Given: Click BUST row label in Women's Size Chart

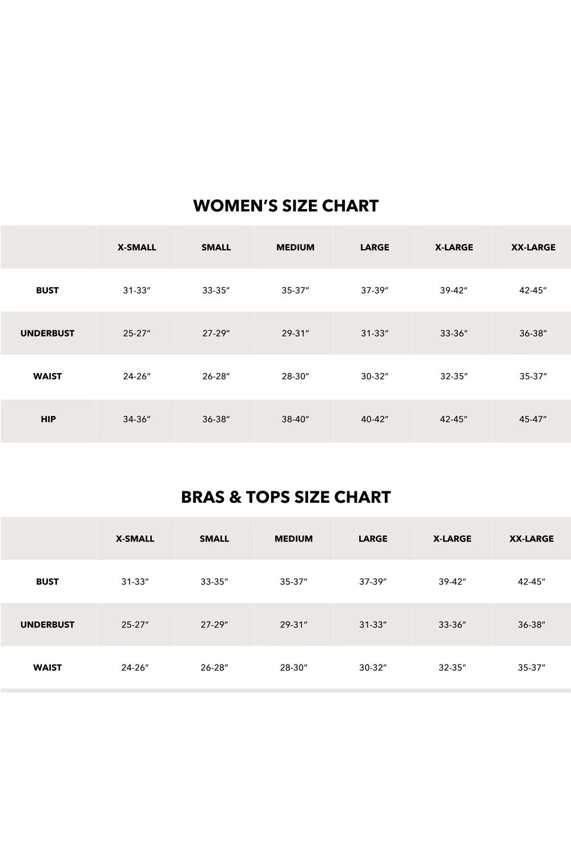Looking at the screenshot, I should (47, 290).
